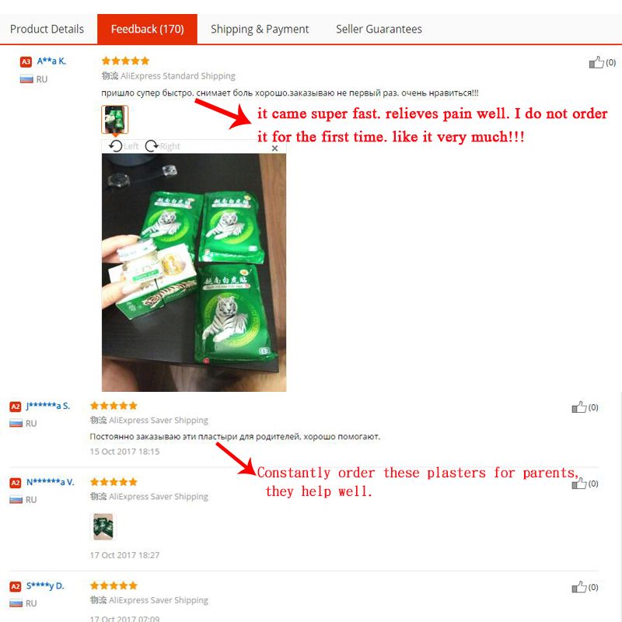This screenshot has height=622, width=622.
Task: Click the A3 buyer level badge
Action: 26,62
